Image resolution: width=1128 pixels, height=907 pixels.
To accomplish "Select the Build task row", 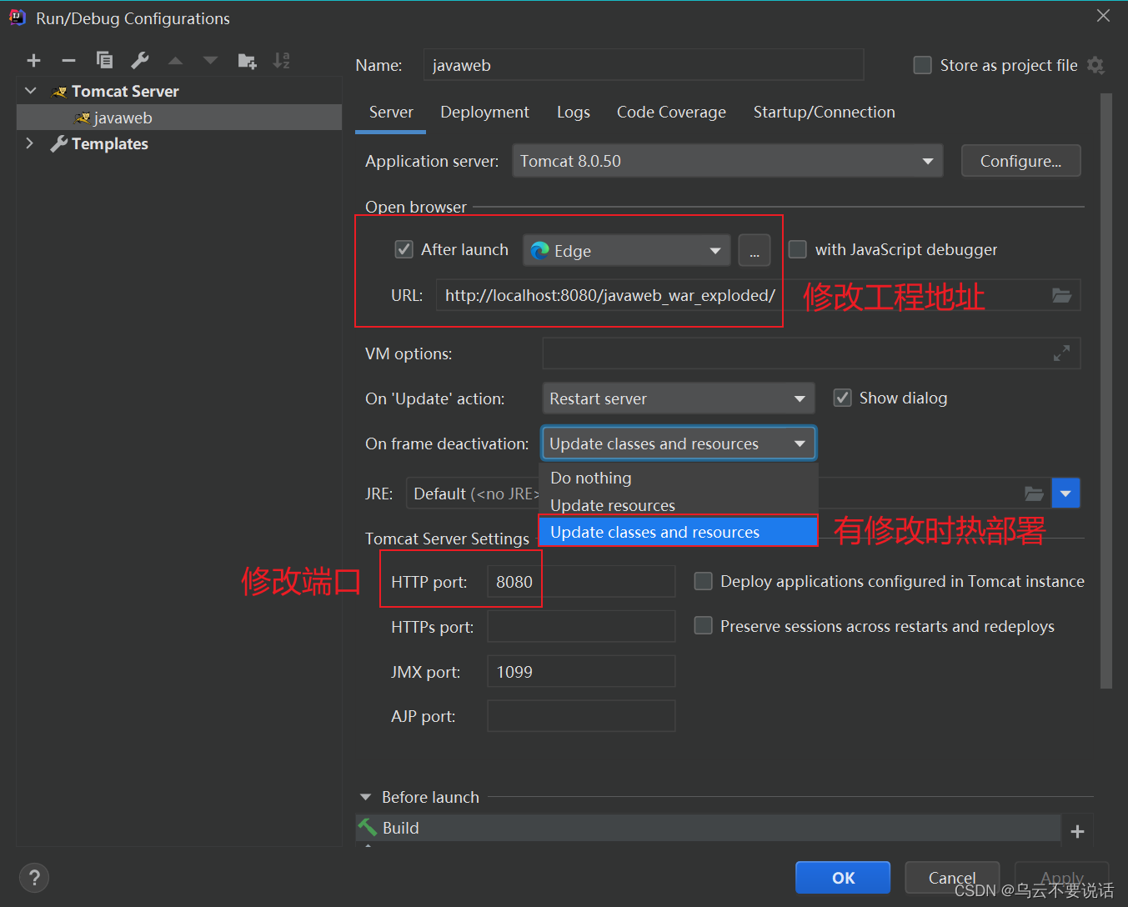I will [708, 828].
